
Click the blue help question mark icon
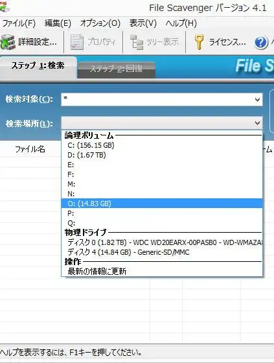(261, 43)
